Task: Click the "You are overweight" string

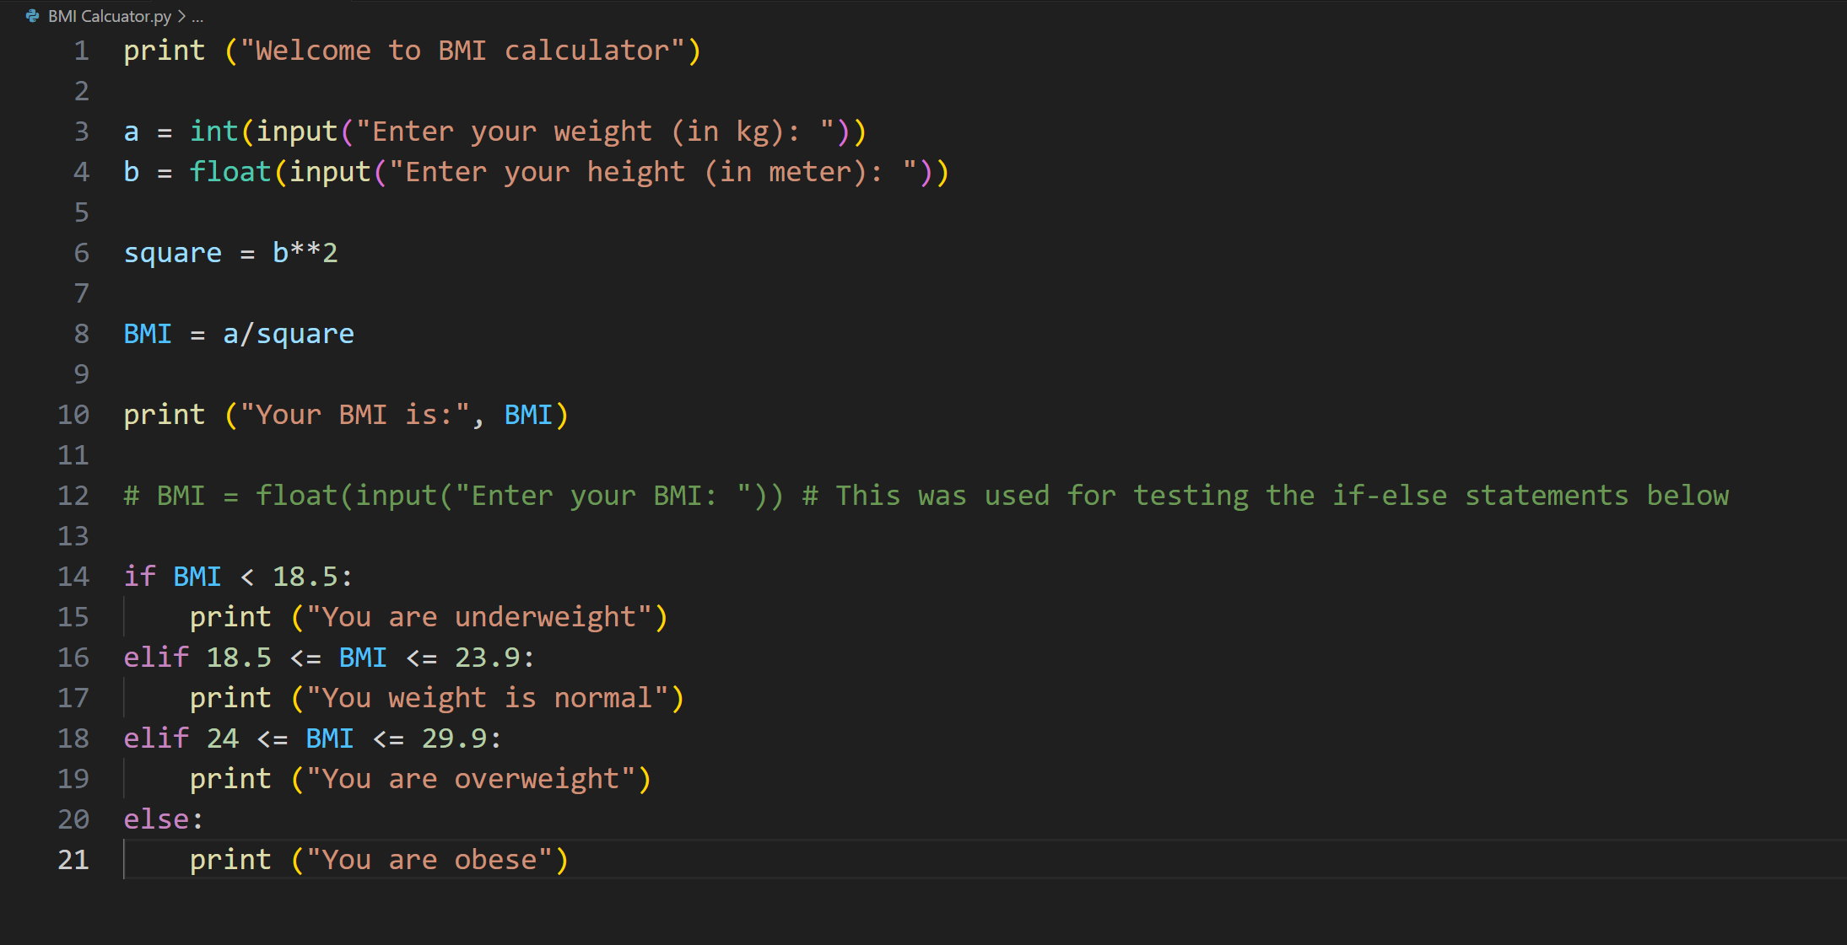Action: tap(470, 779)
